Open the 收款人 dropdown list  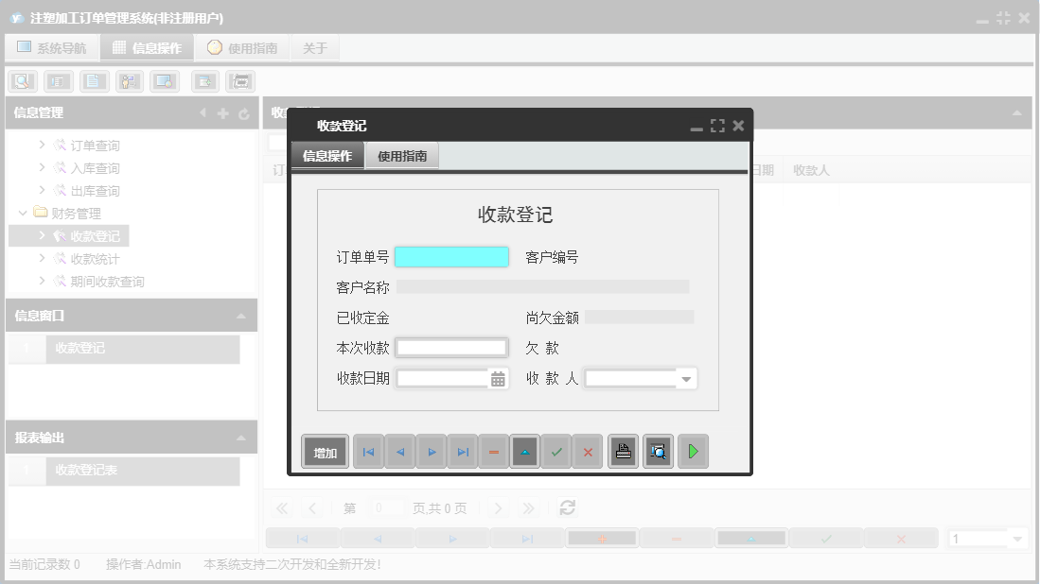[688, 378]
